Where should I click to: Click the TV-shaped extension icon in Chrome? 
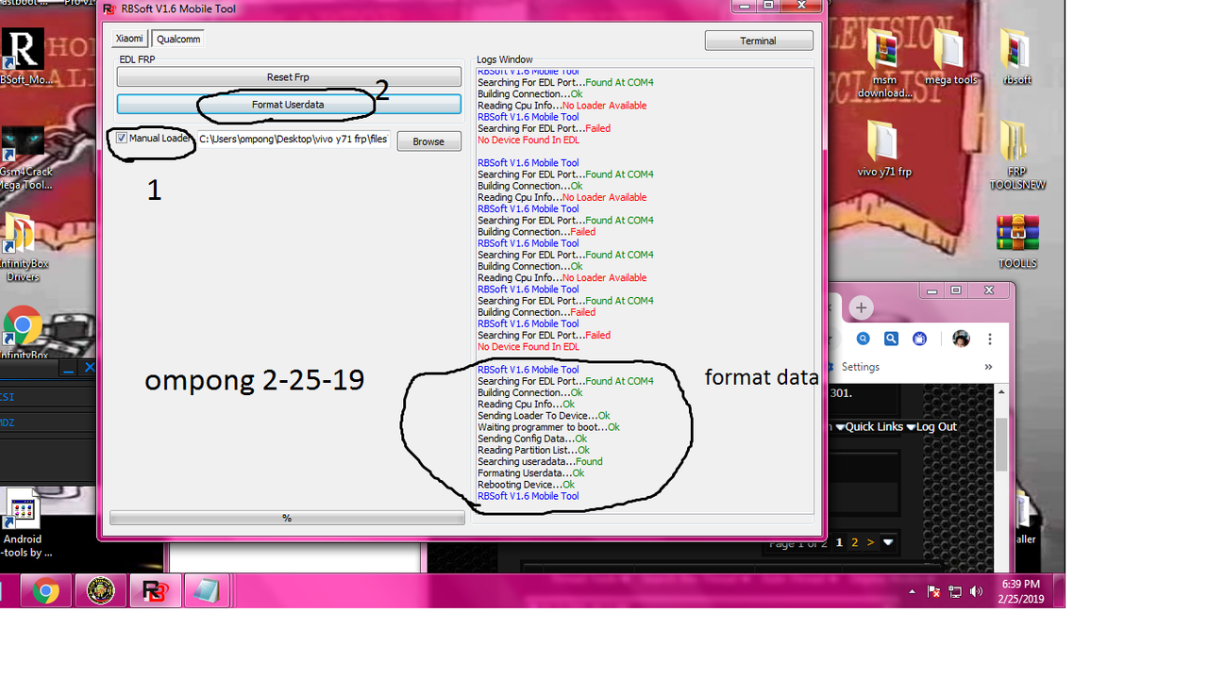[x=920, y=339]
